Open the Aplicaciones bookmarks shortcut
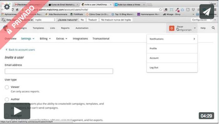This screenshot has width=219, height=124. tap(9, 14)
